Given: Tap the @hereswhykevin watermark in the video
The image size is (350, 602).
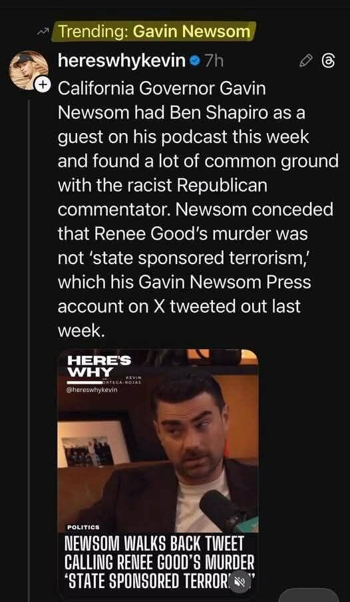Looking at the screenshot, I should 92,390.
